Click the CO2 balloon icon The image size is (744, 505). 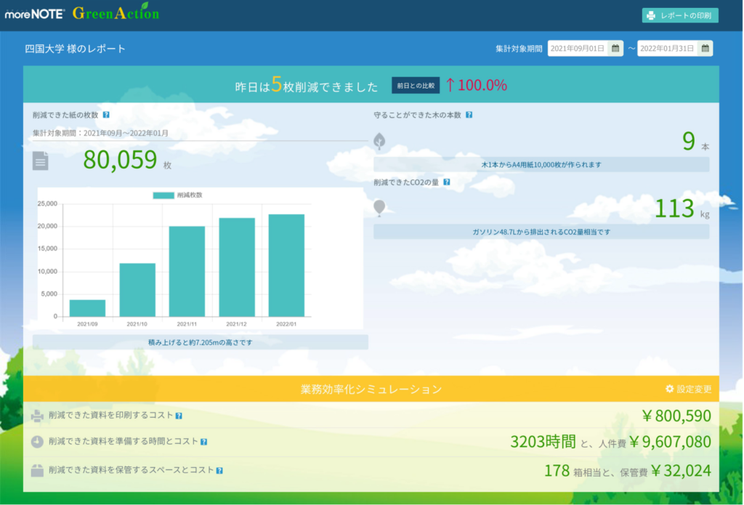(379, 207)
